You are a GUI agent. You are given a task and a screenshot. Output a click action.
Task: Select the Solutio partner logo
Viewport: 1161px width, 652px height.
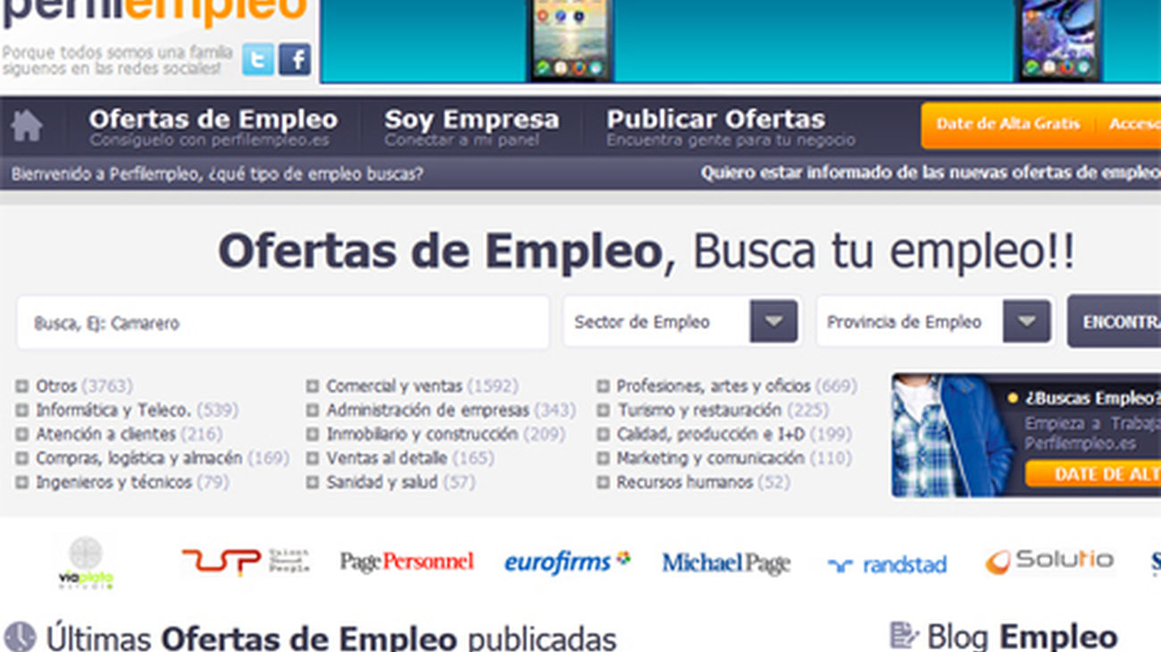(1049, 560)
